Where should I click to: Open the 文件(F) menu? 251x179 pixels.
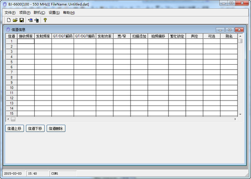point(10,13)
